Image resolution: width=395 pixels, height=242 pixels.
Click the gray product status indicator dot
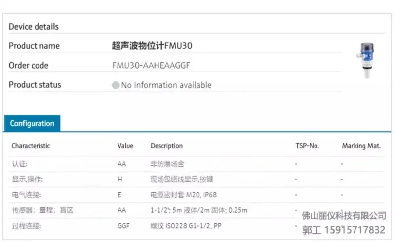click(x=116, y=85)
